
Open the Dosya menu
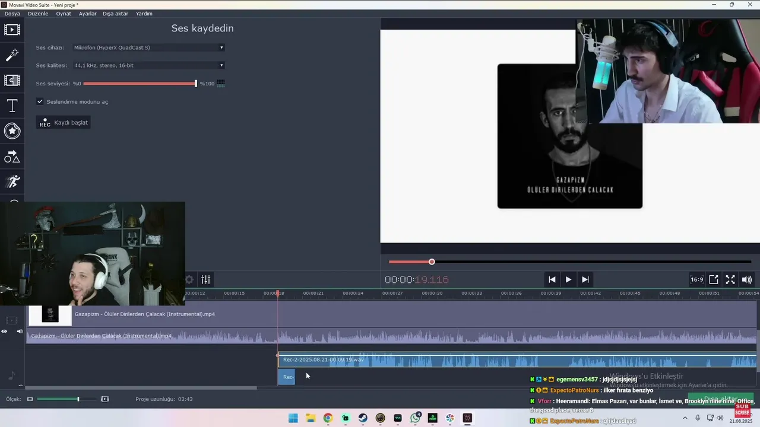tap(12, 13)
